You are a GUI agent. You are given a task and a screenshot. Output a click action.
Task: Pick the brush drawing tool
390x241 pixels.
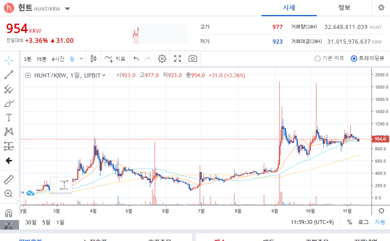click(x=9, y=103)
